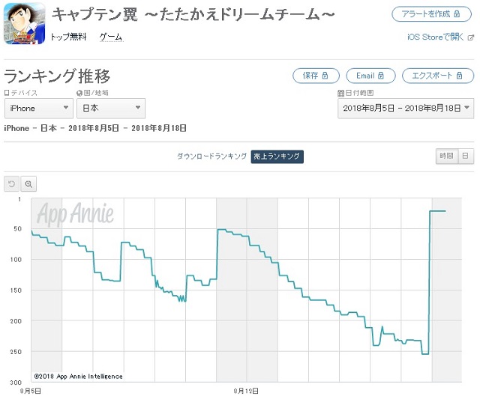
Task: Click the Captain Tsubasa app icon
Action: [24, 23]
